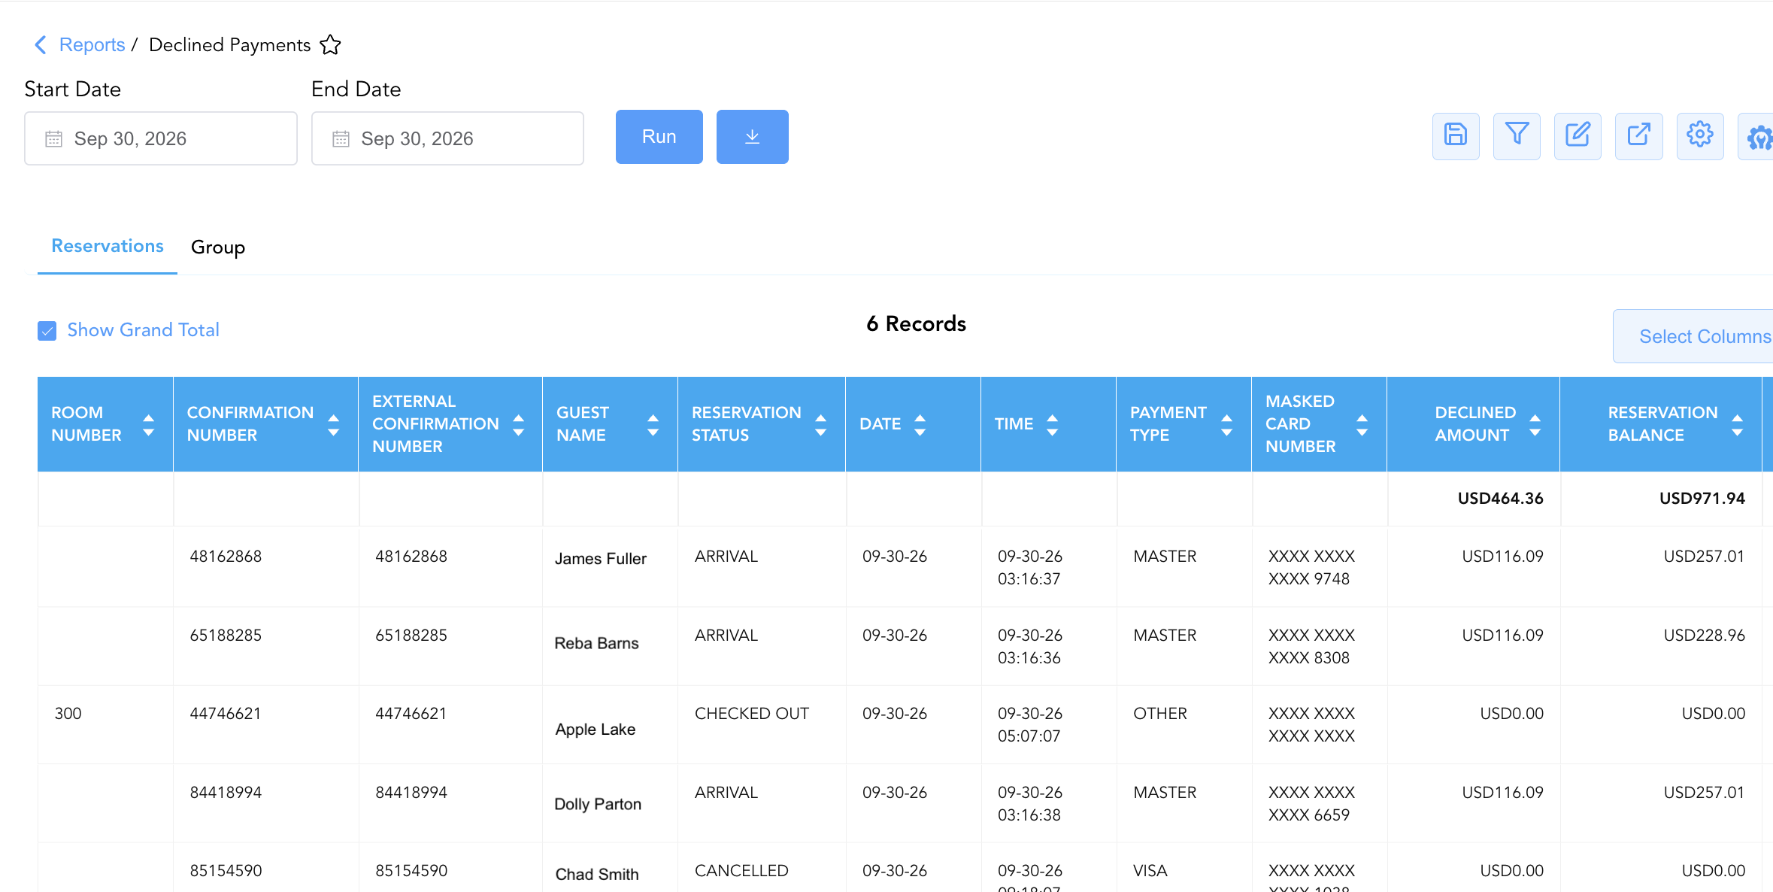Click the partly visible gear-wrench icon

point(1757,136)
